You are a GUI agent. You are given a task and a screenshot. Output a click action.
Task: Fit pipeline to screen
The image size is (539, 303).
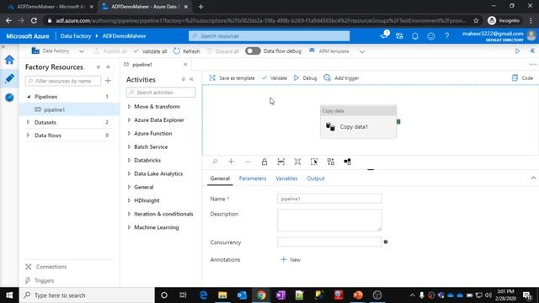[x=297, y=162]
